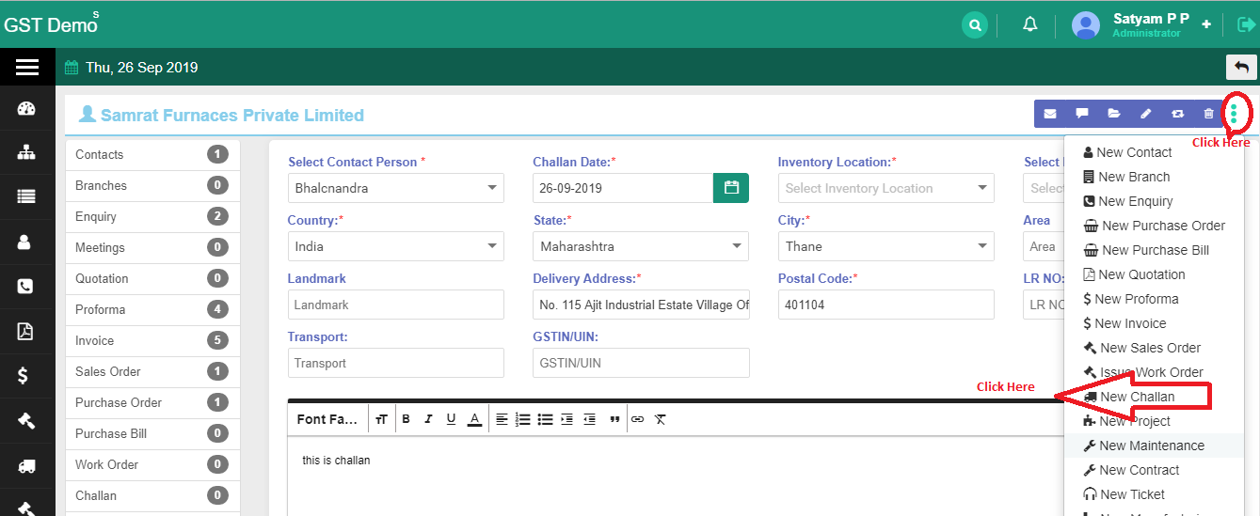
Task: Click the Landmark input field
Action: (395, 305)
